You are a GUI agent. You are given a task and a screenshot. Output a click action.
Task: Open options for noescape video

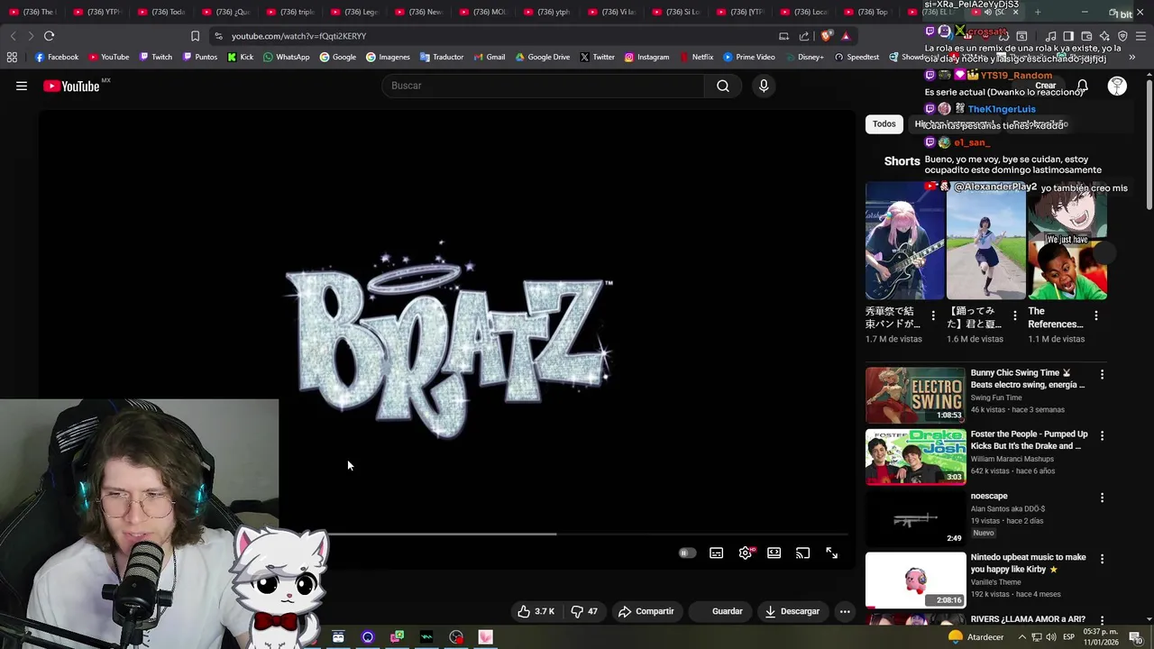pyautogui.click(x=1102, y=498)
